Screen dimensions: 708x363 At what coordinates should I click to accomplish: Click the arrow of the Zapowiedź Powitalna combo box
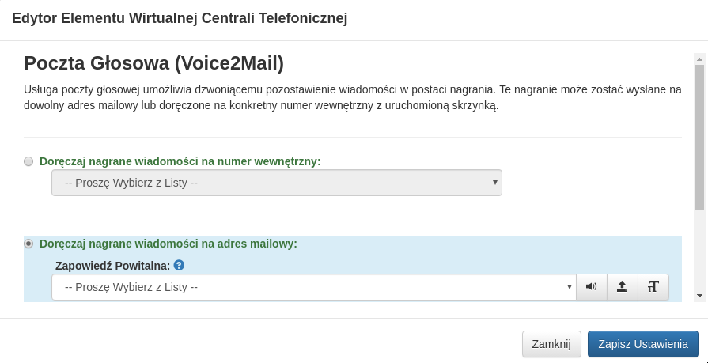point(570,287)
